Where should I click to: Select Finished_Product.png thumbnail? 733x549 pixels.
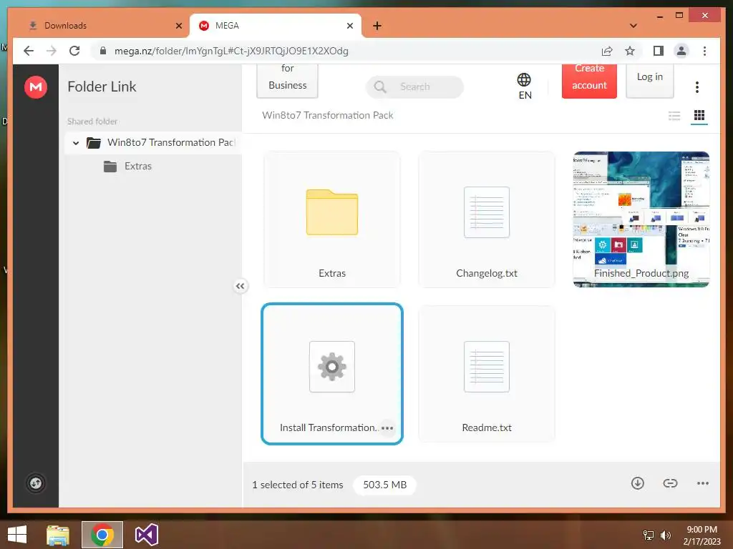pos(641,219)
